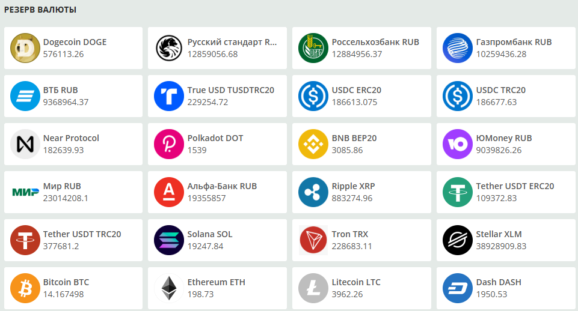Click the Ethereum diamond logo icon
Viewport: 578px width, 311px height.
click(x=169, y=288)
